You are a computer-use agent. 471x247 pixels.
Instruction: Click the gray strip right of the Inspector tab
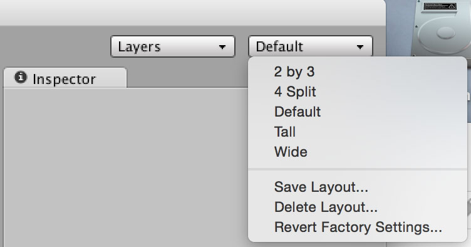coord(187,78)
